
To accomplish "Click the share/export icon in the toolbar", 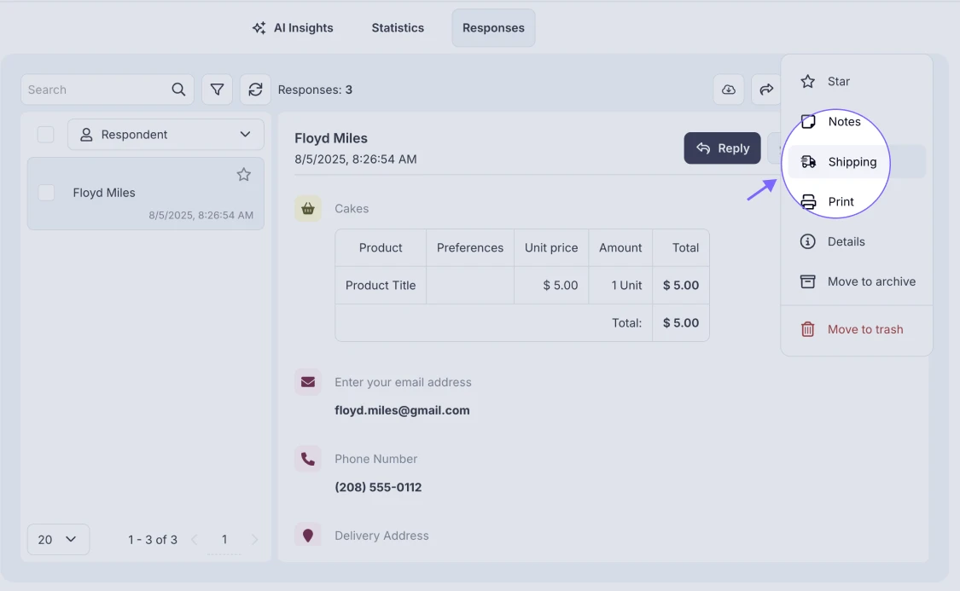I will pyautogui.click(x=765, y=89).
